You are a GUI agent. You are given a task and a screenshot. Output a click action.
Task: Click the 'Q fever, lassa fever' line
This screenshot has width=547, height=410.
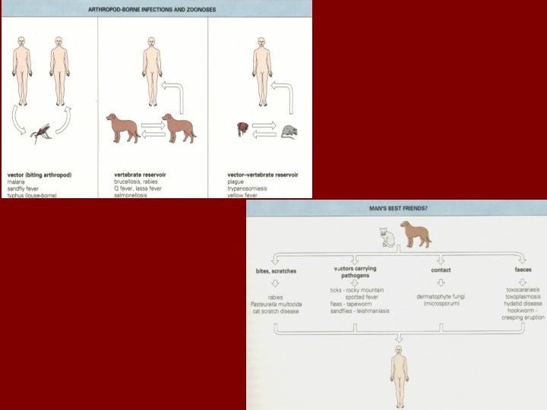point(138,188)
